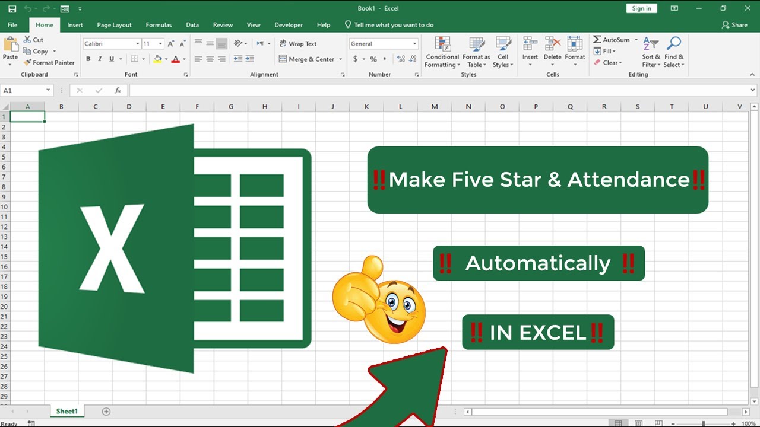
Task: Decrease indent icon
Action: 238,59
